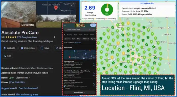177x97 pixels.
Task: Click the large green pin marked 2 near Flint
Action: point(133,53)
